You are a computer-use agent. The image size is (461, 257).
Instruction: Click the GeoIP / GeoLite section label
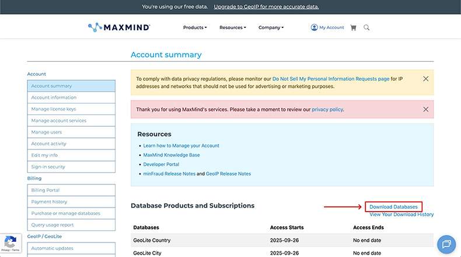[44, 236]
